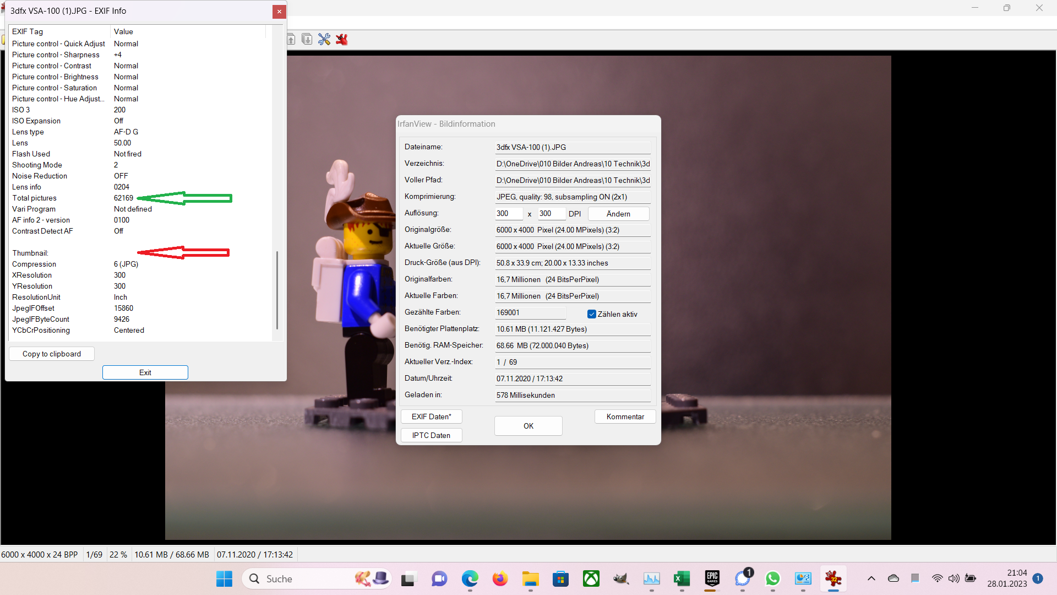The height and width of the screenshot is (595, 1057).
Task: Click Copy to clipboard in EXIF Info
Action: (52, 354)
